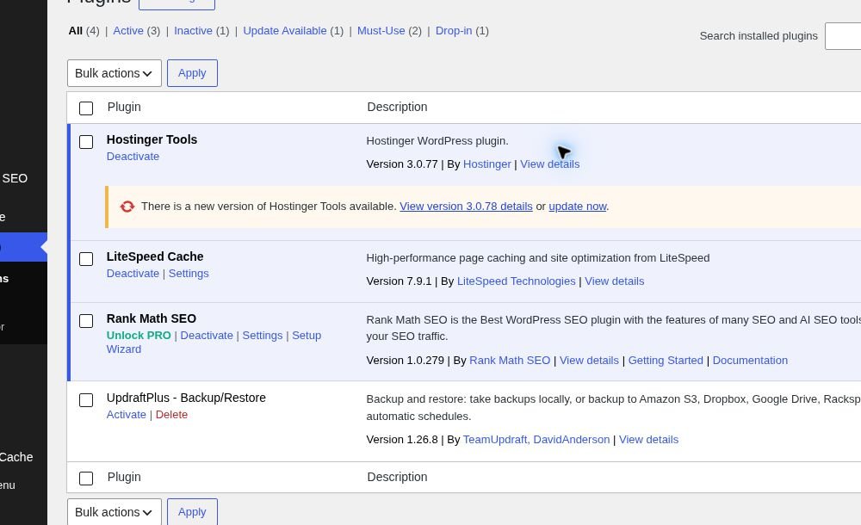Select highlighted active sidebar menu item
Viewport: 861px width, 525px height.
(23, 247)
